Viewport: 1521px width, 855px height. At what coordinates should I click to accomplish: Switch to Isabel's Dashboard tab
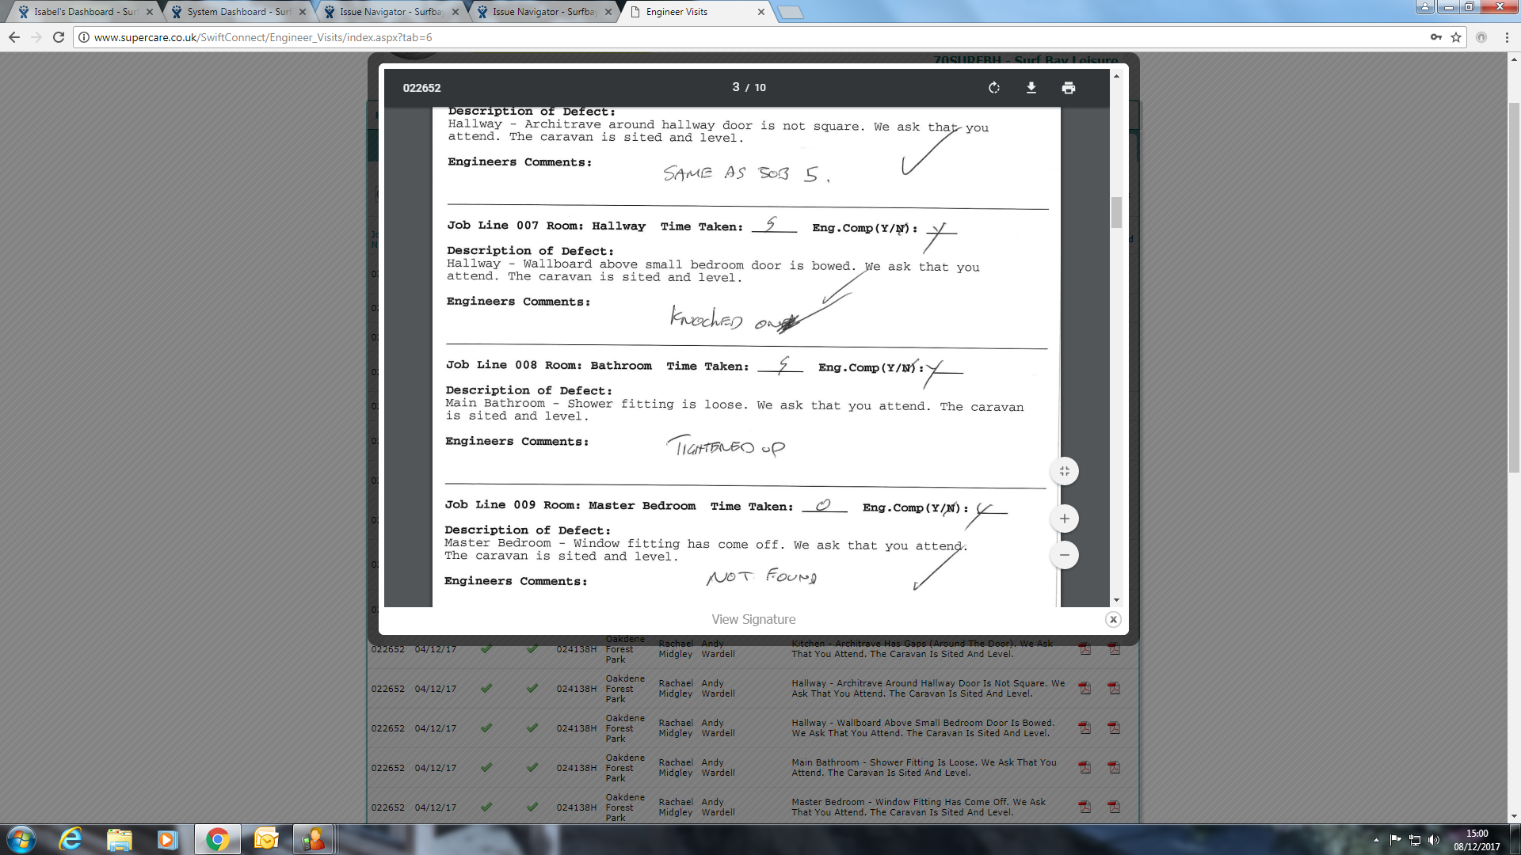84,12
